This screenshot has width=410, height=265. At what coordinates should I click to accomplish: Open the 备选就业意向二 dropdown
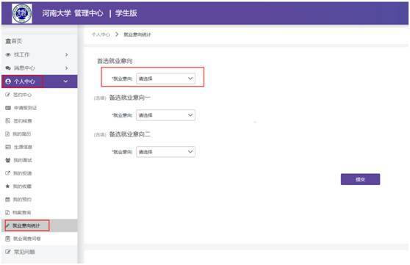(x=165, y=152)
